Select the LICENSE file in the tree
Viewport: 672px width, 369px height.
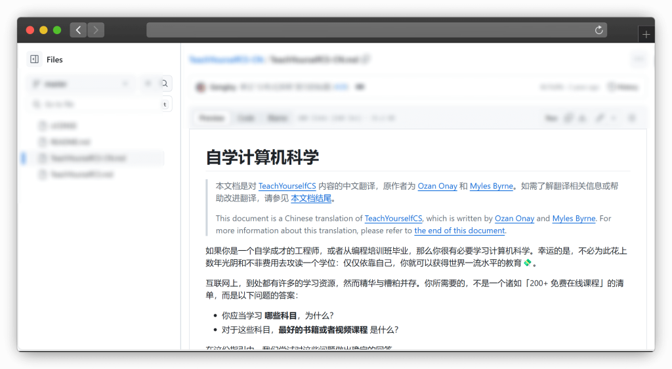(64, 125)
